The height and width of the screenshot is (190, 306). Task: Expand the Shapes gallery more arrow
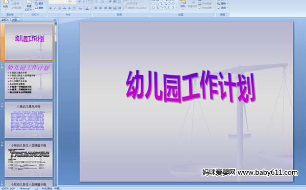(177, 8)
